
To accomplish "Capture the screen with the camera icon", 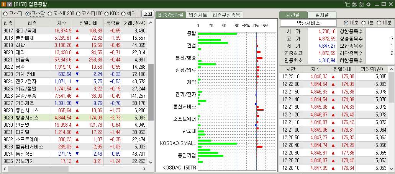I will click(362, 4).
